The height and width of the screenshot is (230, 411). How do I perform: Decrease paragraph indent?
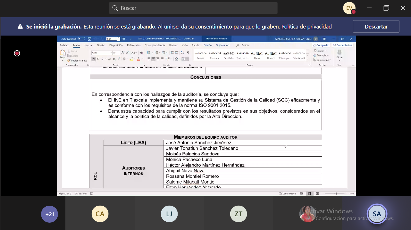172,53
